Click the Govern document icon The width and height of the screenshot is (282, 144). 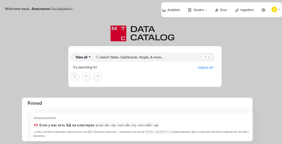[190, 10]
